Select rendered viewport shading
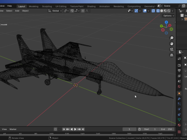The width and height of the screenshot is (187, 140). pyautogui.click(x=169, y=11)
